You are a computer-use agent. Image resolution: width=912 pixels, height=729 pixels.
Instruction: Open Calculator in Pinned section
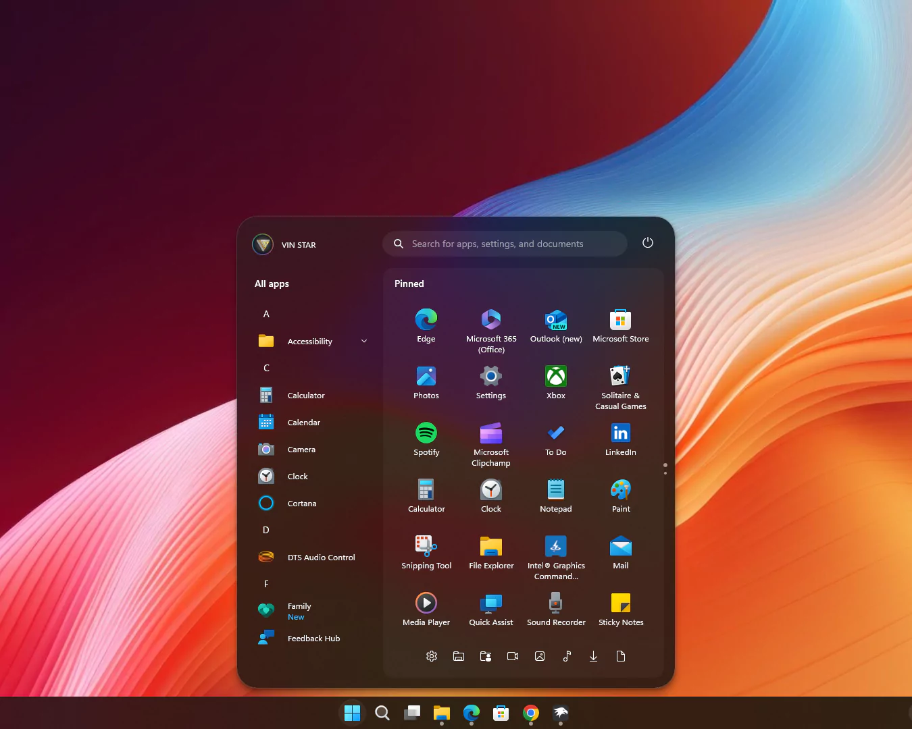point(426,495)
